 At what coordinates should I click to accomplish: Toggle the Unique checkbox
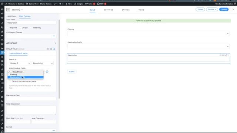click(20, 28)
